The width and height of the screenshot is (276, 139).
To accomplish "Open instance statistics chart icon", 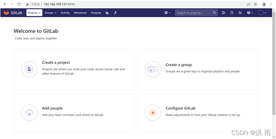I will pyautogui.click(x=107, y=13).
